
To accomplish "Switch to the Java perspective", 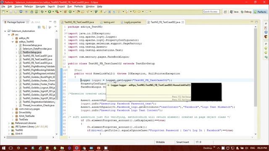I will 235,12.
